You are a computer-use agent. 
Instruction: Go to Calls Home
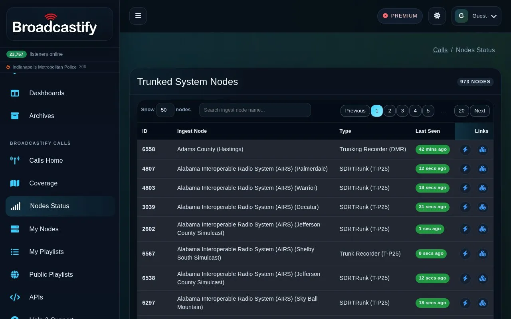(60, 160)
